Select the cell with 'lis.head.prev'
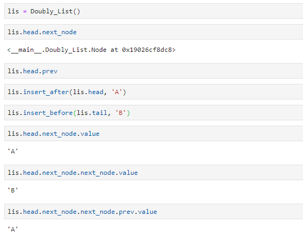303x239 pixels. 153,71
